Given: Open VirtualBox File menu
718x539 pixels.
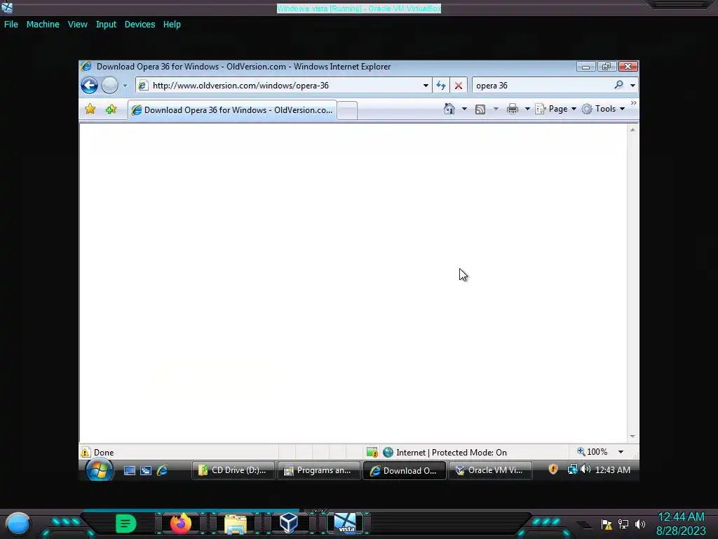Looking at the screenshot, I should click(11, 25).
